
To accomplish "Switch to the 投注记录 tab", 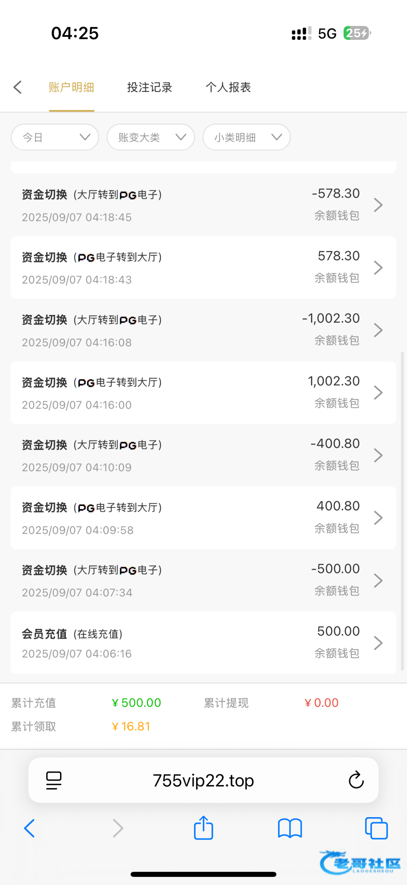I will [x=150, y=87].
